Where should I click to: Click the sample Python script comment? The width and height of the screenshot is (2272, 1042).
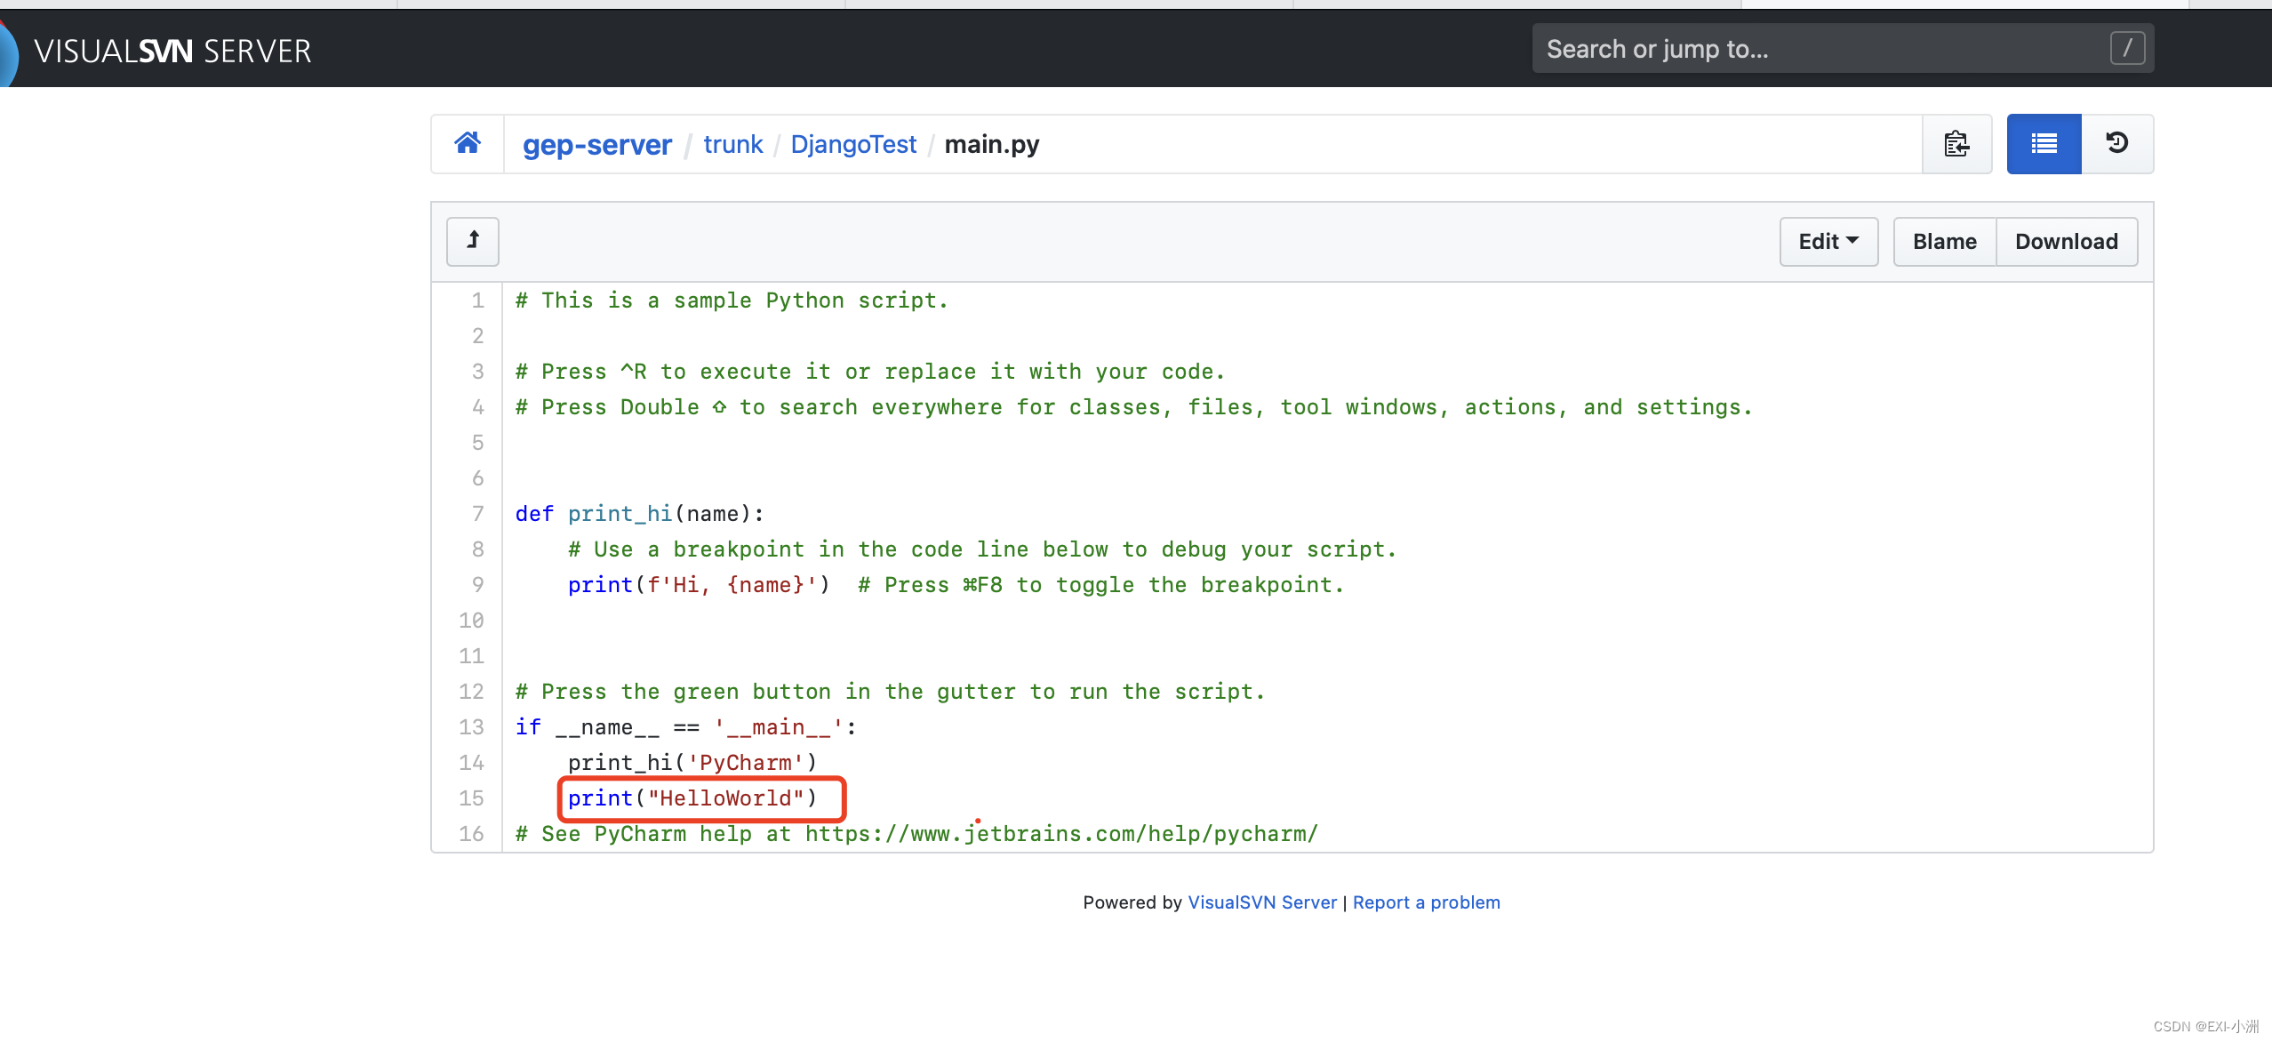[x=732, y=301]
